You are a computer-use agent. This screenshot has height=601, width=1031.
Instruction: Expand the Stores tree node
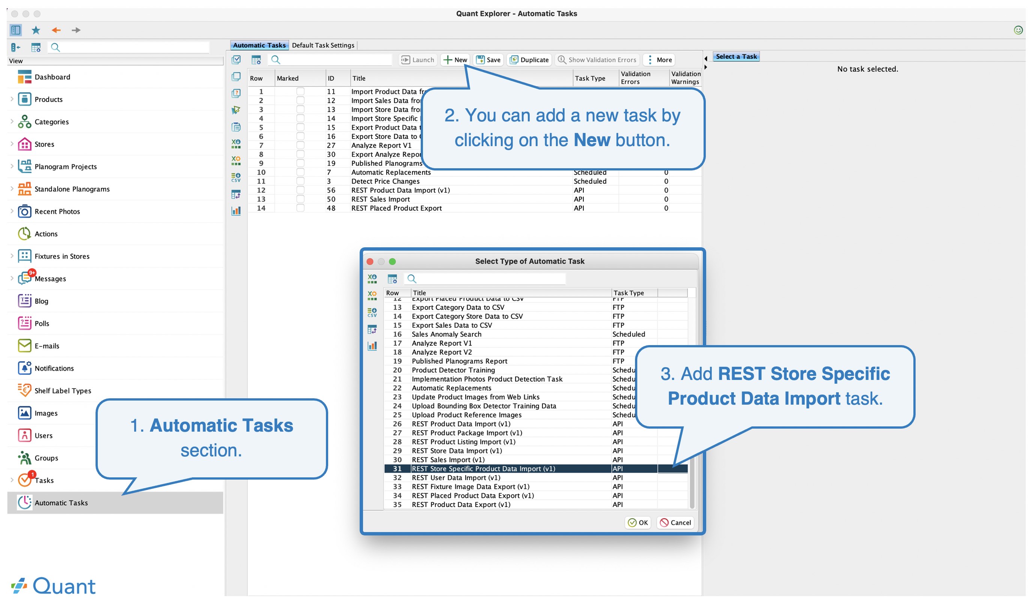click(12, 144)
